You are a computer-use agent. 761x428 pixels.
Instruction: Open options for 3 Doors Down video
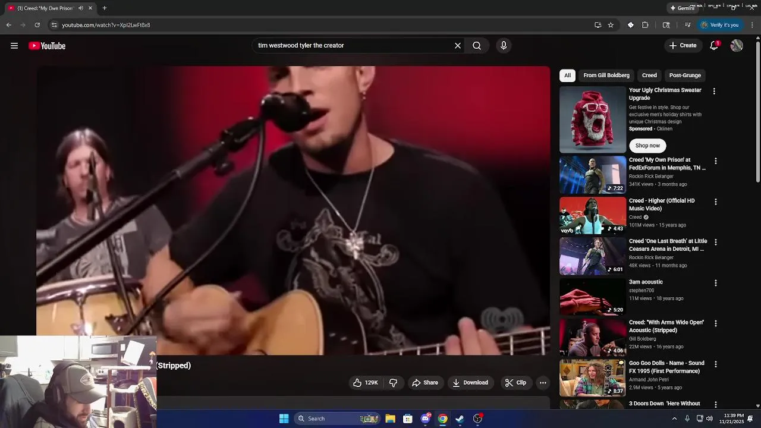(x=716, y=404)
